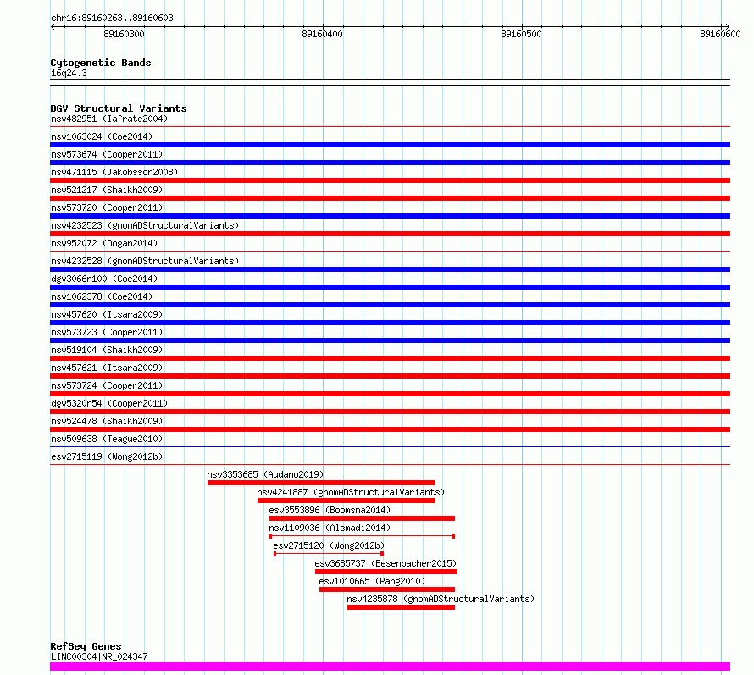Screen dimensions: 754x675
Task: Click the red bar under esv3553896
Action: click(x=362, y=518)
